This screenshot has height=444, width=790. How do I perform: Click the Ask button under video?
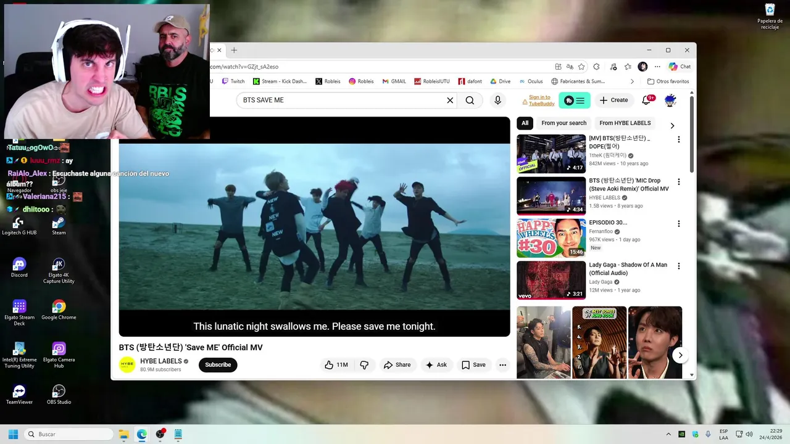pyautogui.click(x=436, y=365)
